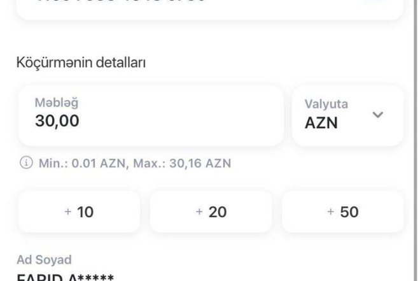
Task: Click the plus icon on the 10 chip
Action: pos(67,212)
